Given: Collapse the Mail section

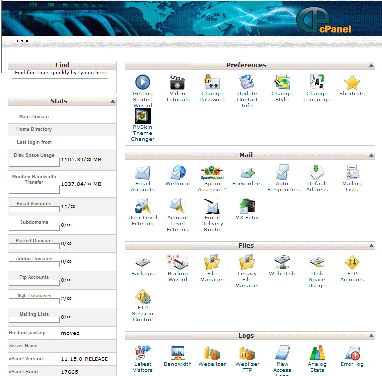Looking at the screenshot, I should (371, 155).
